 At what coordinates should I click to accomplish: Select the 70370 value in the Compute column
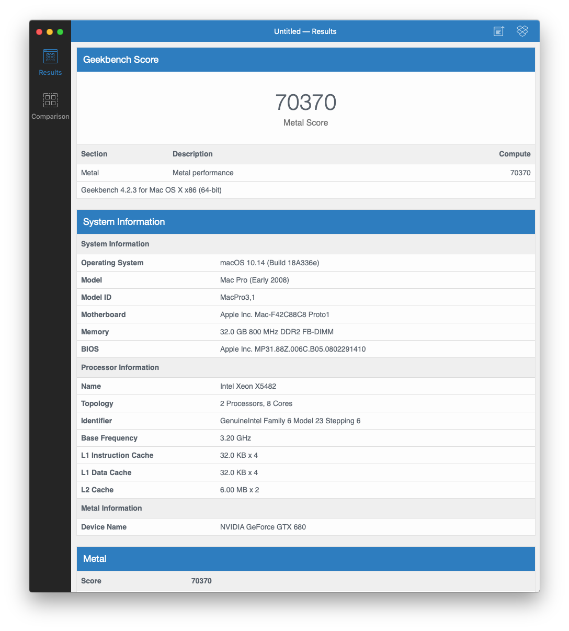coord(520,173)
